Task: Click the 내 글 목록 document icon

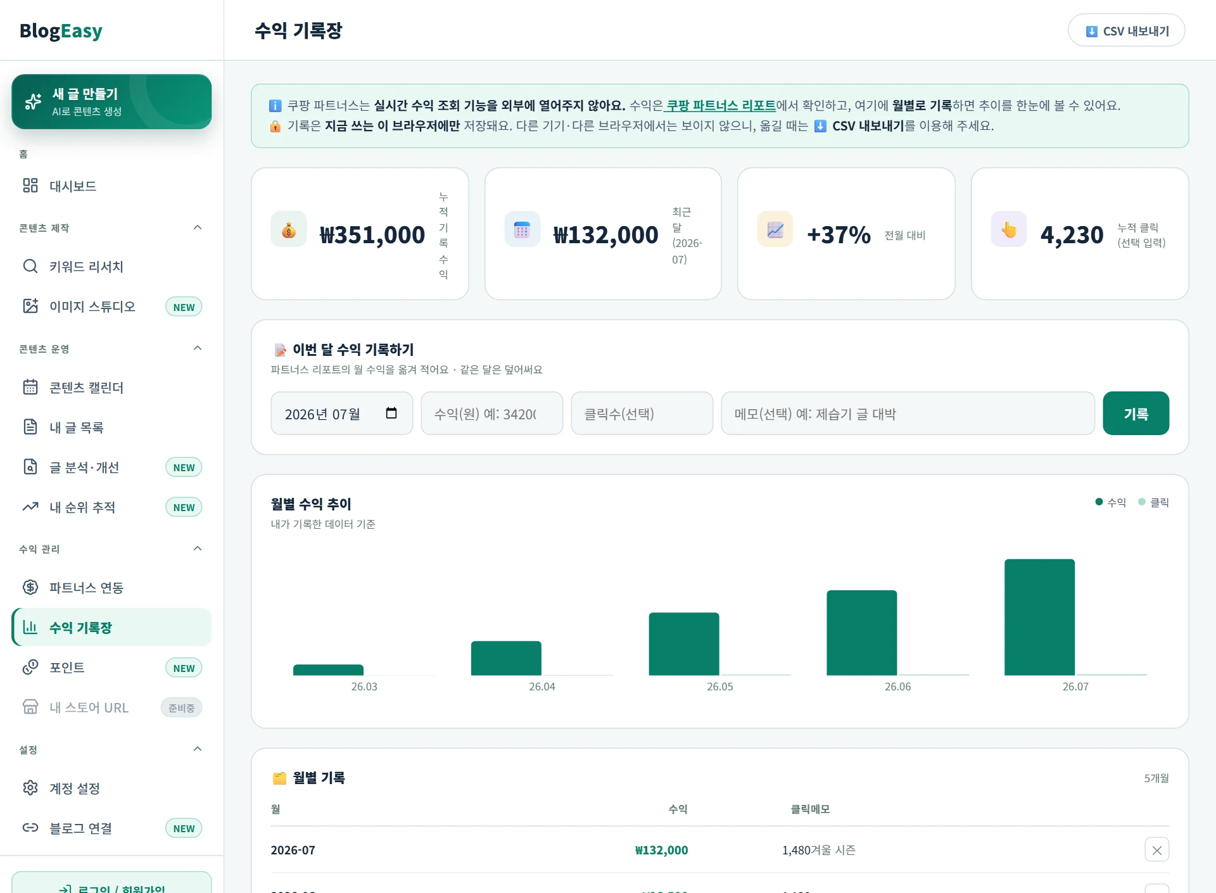Action: tap(30, 427)
